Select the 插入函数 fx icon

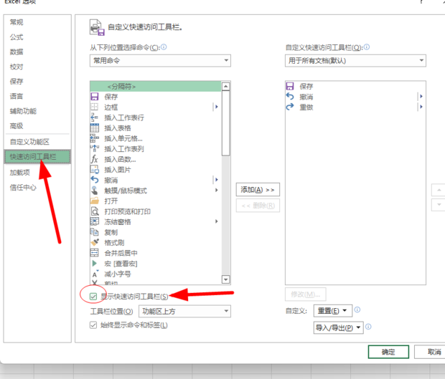[94, 159]
